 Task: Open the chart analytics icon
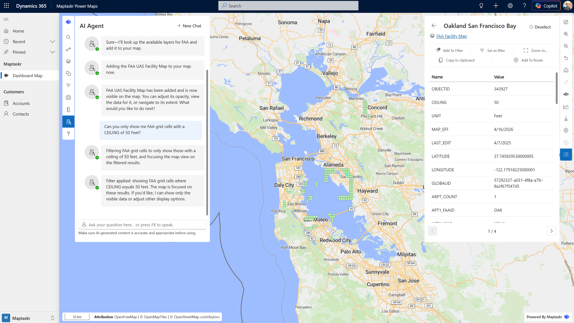point(566,107)
